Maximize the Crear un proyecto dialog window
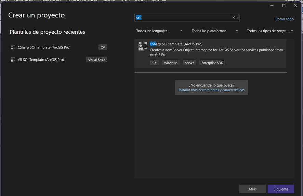Screen dimensions: 303x196 [x=284, y=6]
